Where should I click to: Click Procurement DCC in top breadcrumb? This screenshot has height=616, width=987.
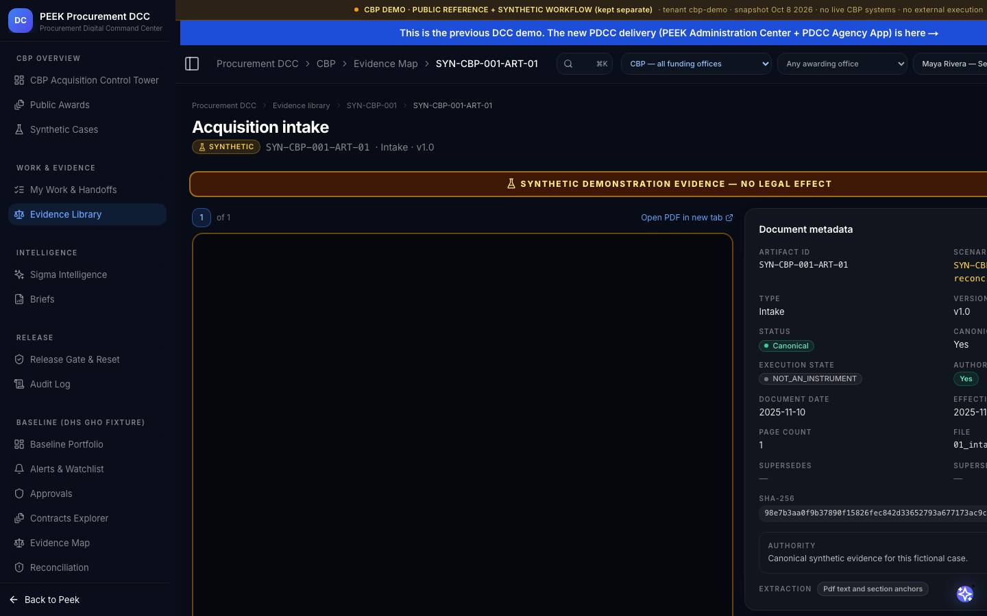pyautogui.click(x=258, y=64)
